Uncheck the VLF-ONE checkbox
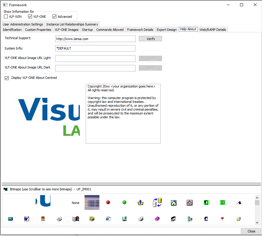Viewport: 262px width, 236px height. click(x=30, y=17)
